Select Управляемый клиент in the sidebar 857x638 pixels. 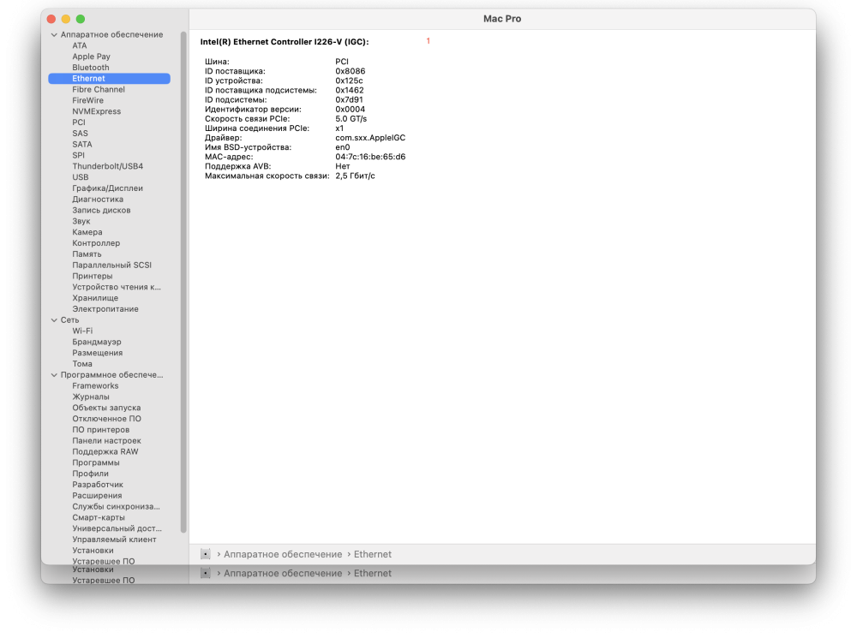[114, 540]
